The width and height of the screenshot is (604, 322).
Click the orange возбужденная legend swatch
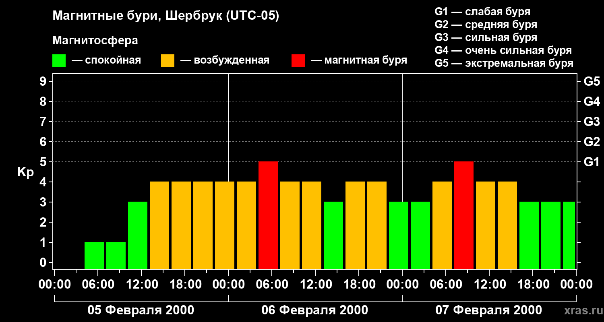point(168,61)
